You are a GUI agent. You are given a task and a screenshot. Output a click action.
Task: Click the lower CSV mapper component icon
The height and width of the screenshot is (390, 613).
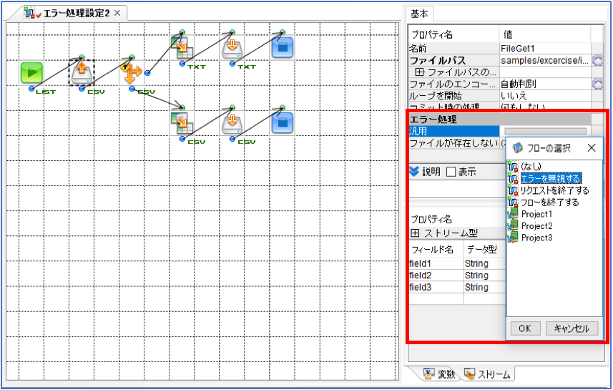(182, 123)
